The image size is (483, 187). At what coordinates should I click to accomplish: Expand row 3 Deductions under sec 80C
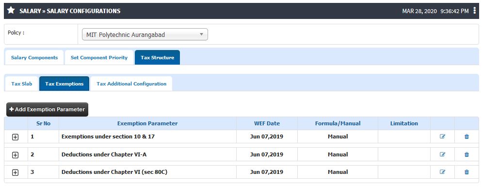[x=15, y=173]
